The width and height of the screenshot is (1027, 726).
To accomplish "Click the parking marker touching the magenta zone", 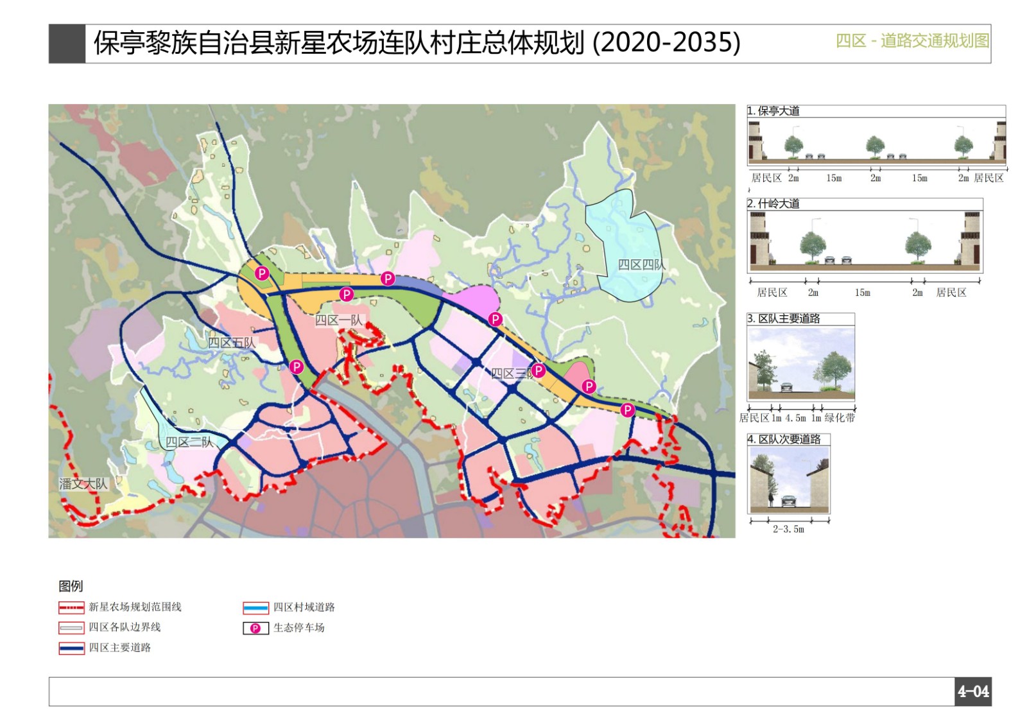I will pyautogui.click(x=495, y=319).
